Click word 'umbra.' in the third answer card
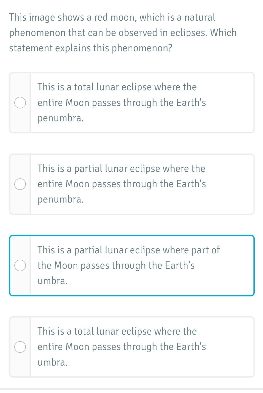 click(53, 281)
